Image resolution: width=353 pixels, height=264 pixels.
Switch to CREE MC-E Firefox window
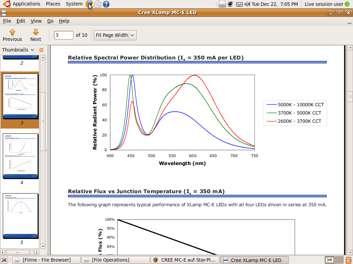click(x=185, y=260)
